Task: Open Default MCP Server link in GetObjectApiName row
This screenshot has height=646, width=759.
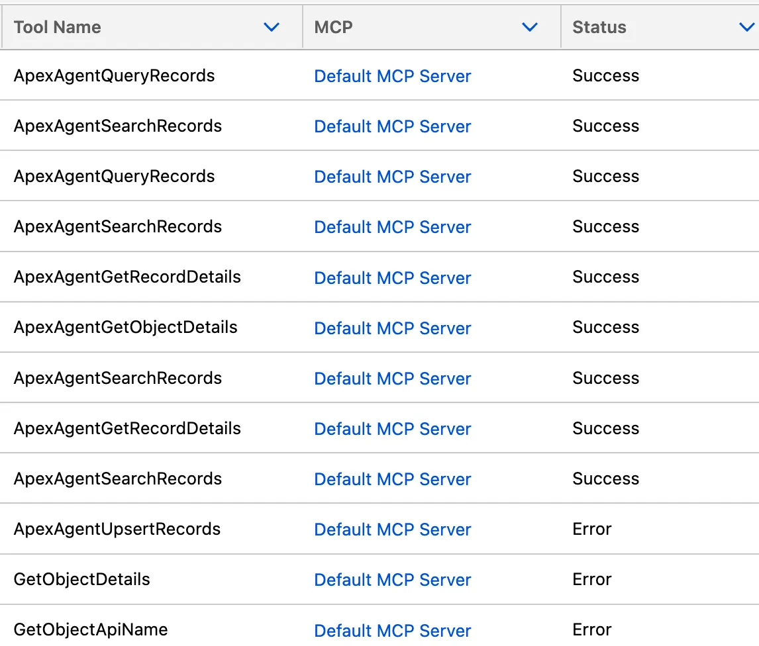Action: (392, 631)
